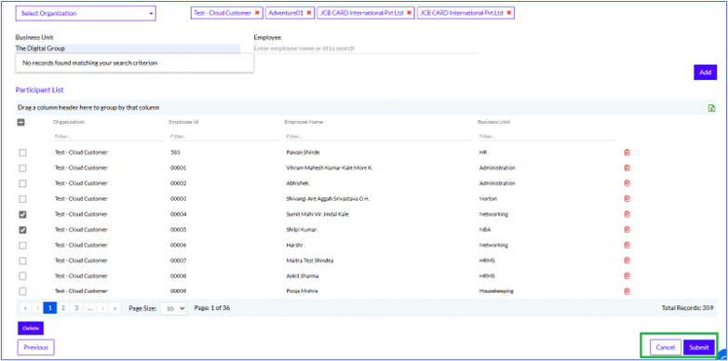Uncheck the Shilpi Kumar checkbox
Screen dimensions: 728x361
point(22,230)
